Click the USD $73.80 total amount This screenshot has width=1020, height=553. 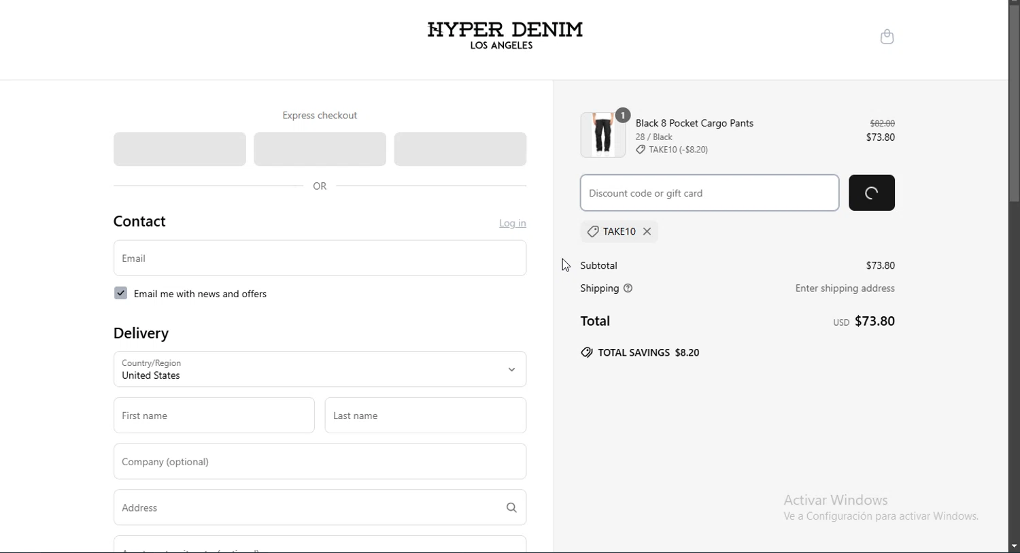pyautogui.click(x=864, y=322)
